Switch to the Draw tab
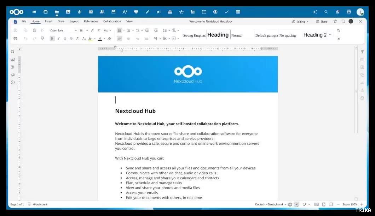The height and width of the screenshot is (216, 375). coord(61,21)
